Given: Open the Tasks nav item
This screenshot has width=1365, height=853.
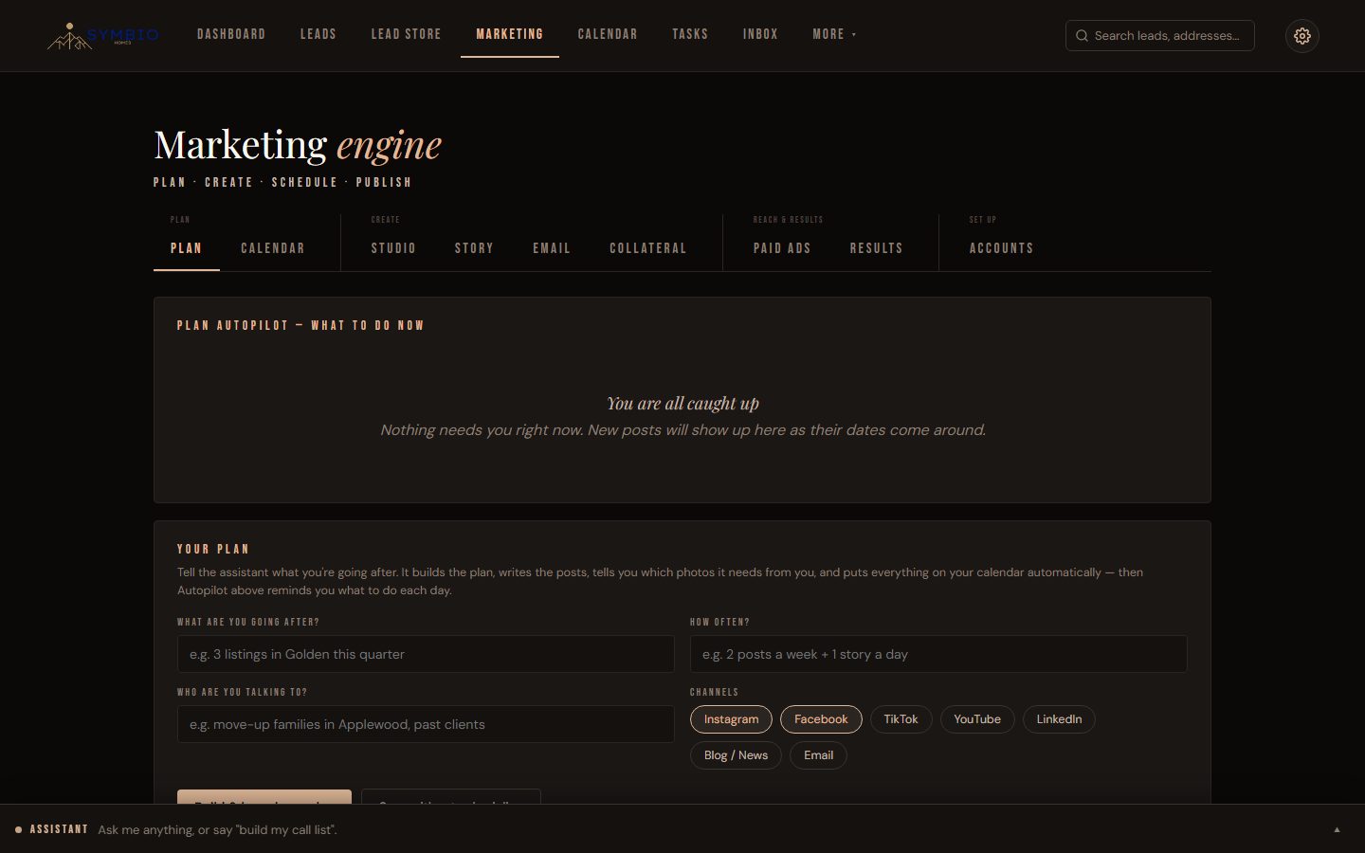Looking at the screenshot, I should coord(690,34).
